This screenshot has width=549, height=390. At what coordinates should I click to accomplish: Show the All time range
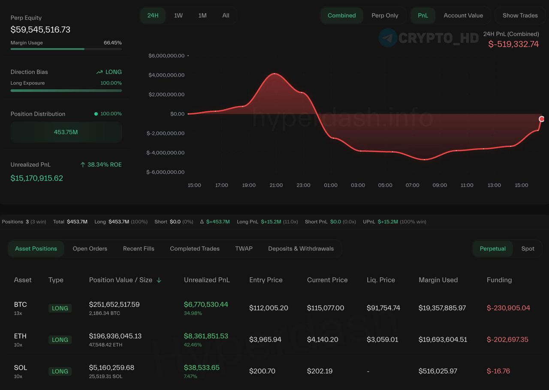226,15
